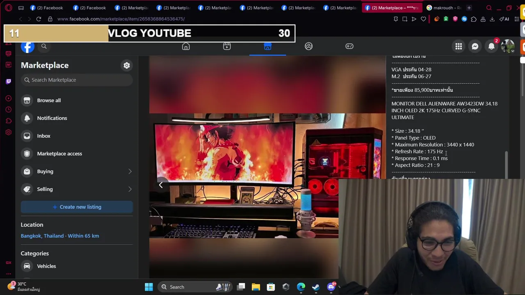Open Marketplace settings gear icon
Screen dimensions: 525x295
point(127,66)
